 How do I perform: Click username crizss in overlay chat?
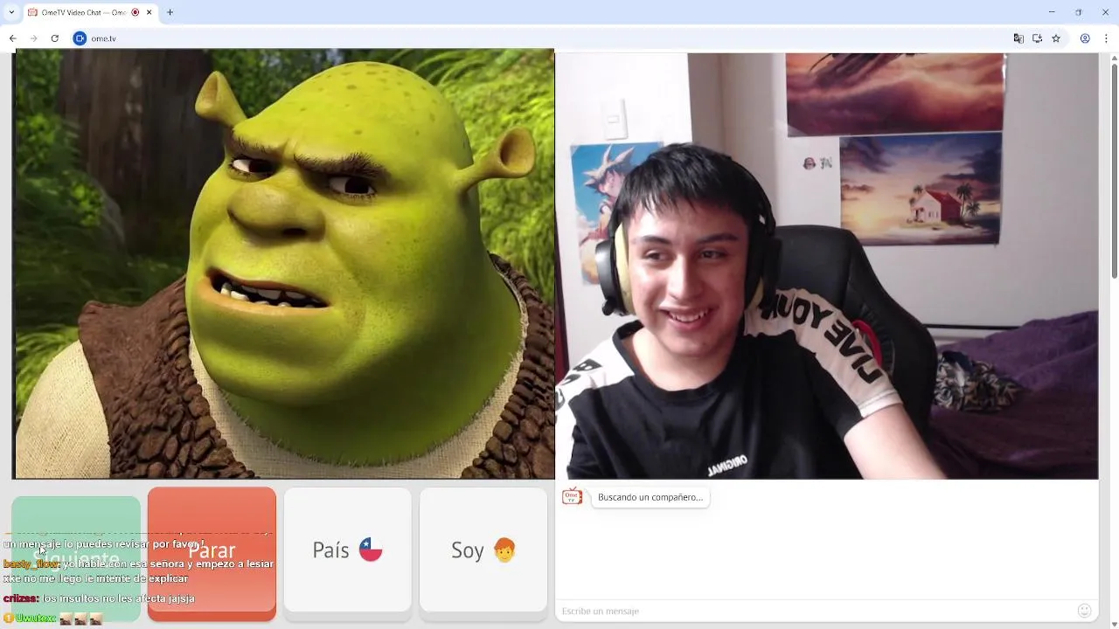tap(21, 598)
